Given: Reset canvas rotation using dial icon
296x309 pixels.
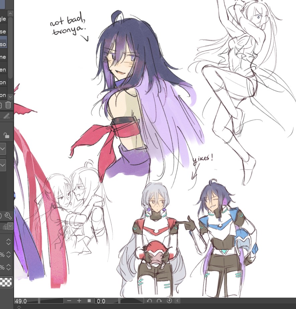Looking at the screenshot, I should (x=169, y=301).
